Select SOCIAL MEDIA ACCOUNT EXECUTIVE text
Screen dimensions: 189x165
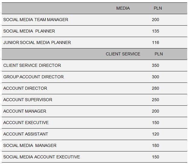(42, 157)
